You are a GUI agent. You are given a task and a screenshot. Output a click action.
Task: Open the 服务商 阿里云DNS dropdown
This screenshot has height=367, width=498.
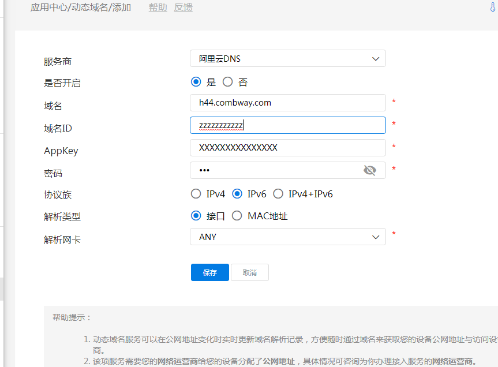(287, 59)
